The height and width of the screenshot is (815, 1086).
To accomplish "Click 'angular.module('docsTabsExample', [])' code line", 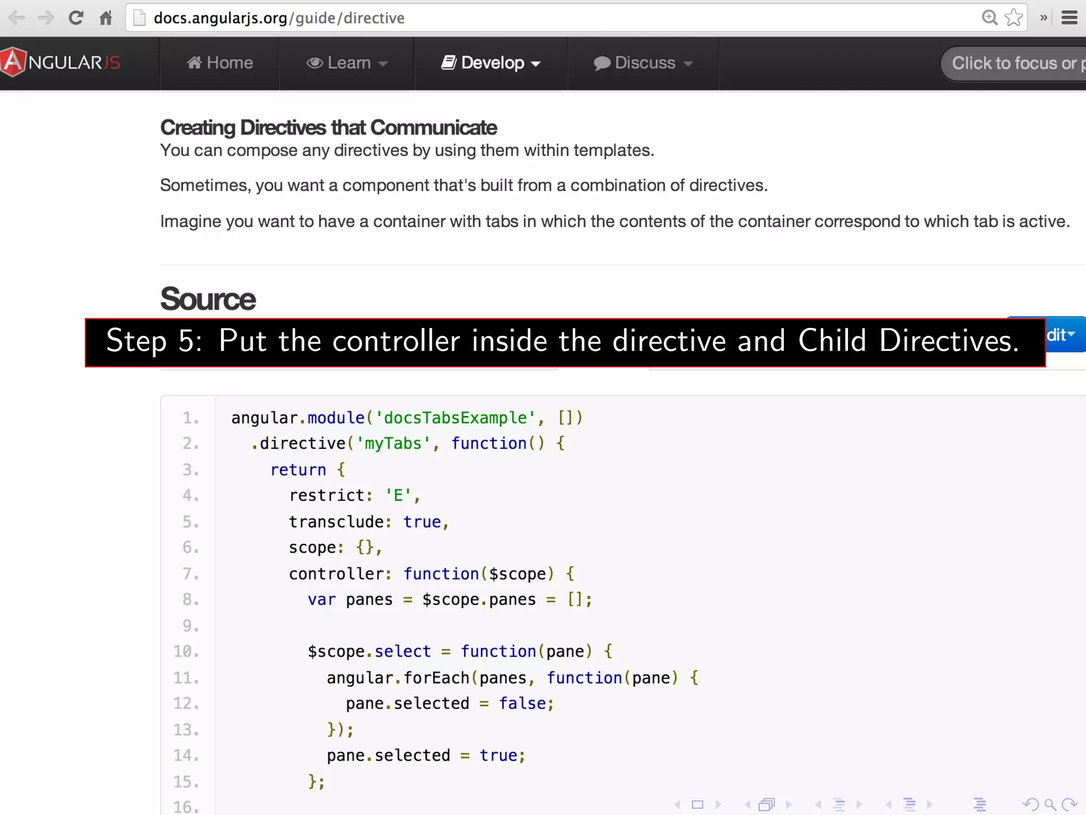I will click(407, 418).
